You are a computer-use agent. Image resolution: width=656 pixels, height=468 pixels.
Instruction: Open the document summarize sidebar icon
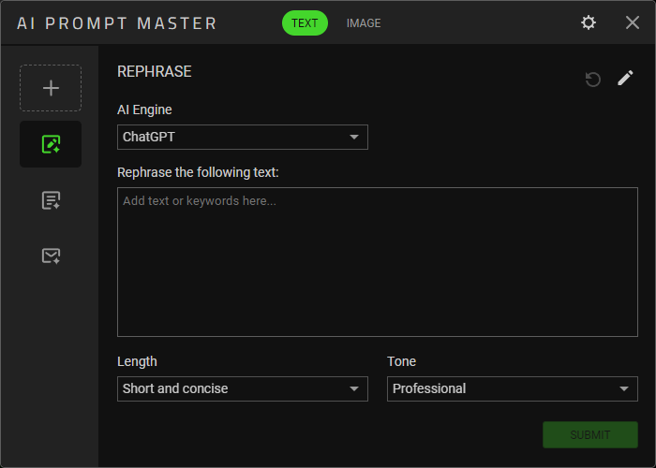click(51, 199)
